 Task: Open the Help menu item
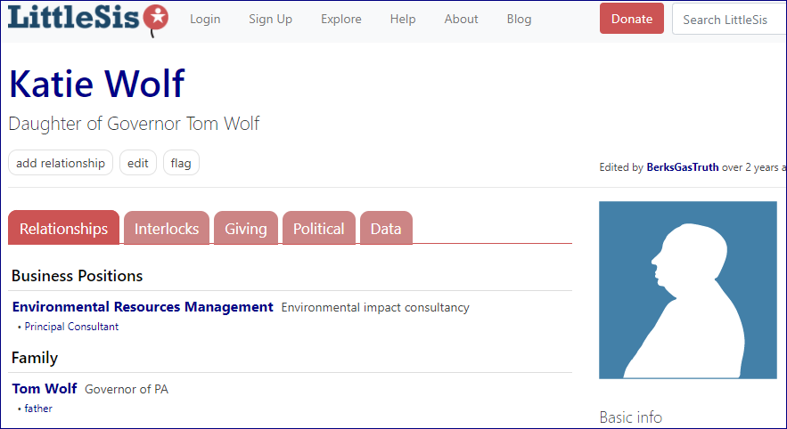(403, 19)
